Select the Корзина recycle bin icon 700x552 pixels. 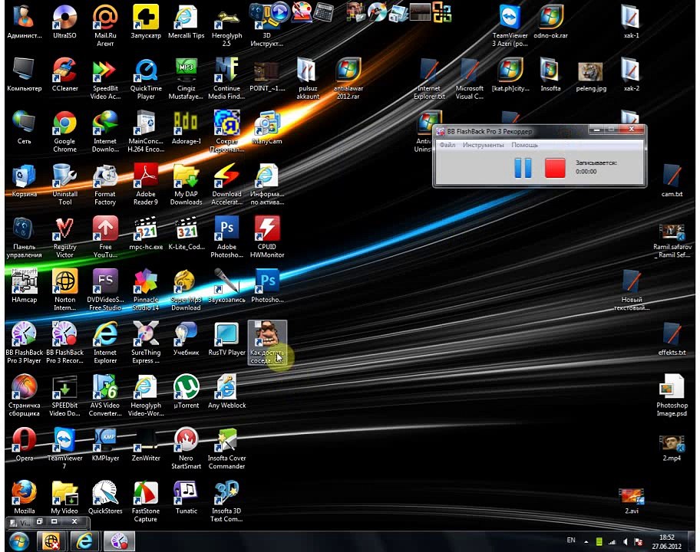[x=24, y=181]
